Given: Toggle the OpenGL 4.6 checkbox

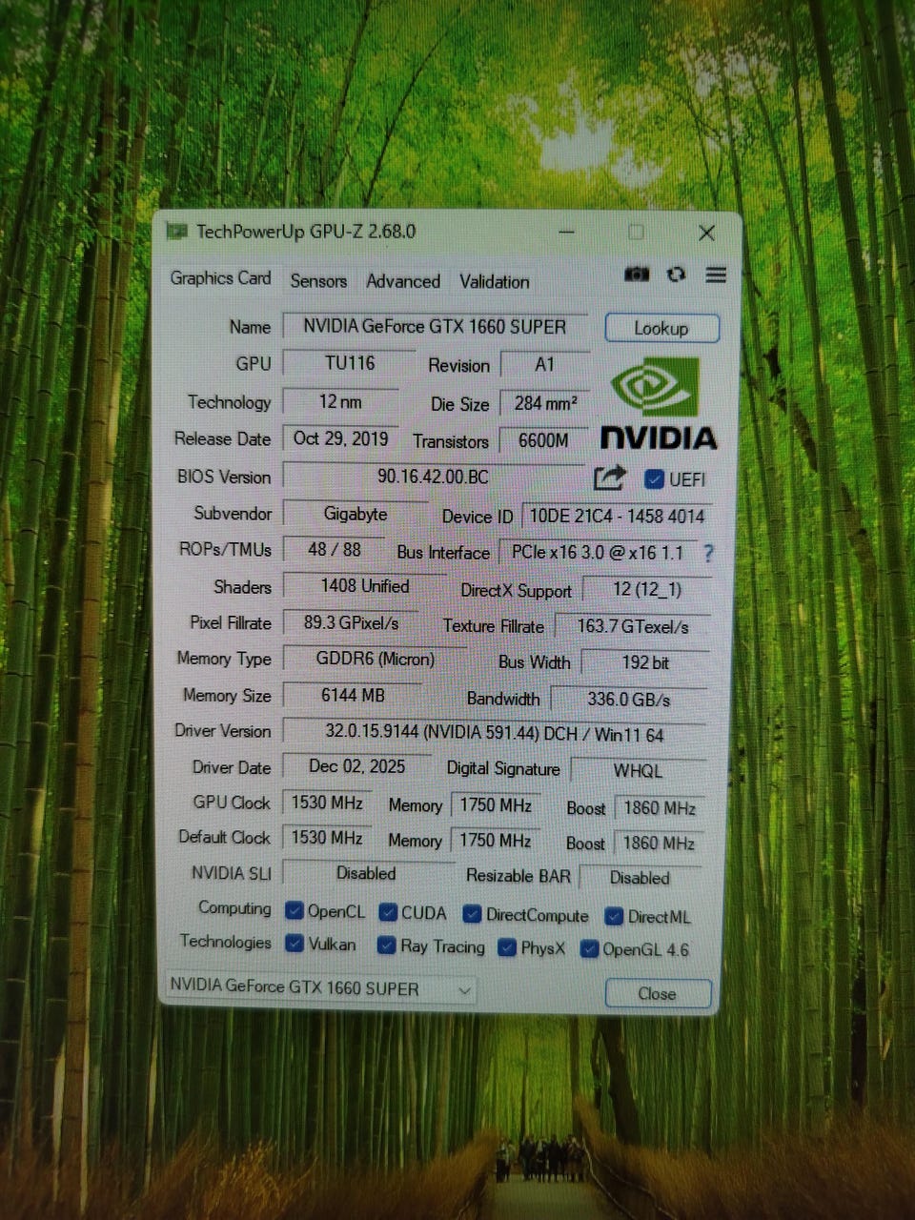Looking at the screenshot, I should pos(589,949).
